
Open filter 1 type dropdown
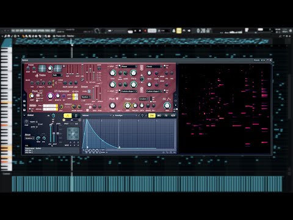point(129,67)
